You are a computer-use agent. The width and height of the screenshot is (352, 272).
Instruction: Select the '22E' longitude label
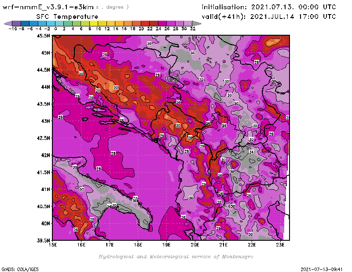tap(252, 245)
